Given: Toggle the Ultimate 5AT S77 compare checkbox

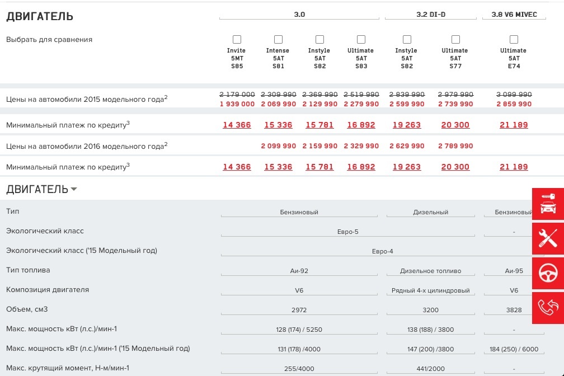Looking at the screenshot, I should 455,39.
